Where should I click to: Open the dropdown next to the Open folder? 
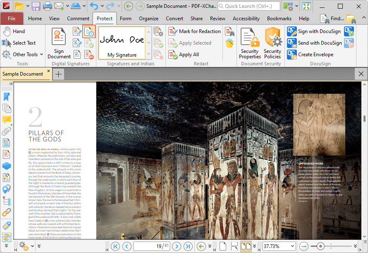28,6
